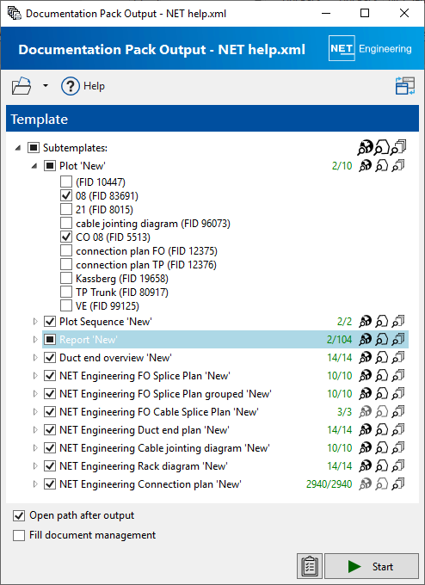Enable Fill document management checkbox
Image resolution: width=425 pixels, height=585 pixels.
(x=19, y=535)
